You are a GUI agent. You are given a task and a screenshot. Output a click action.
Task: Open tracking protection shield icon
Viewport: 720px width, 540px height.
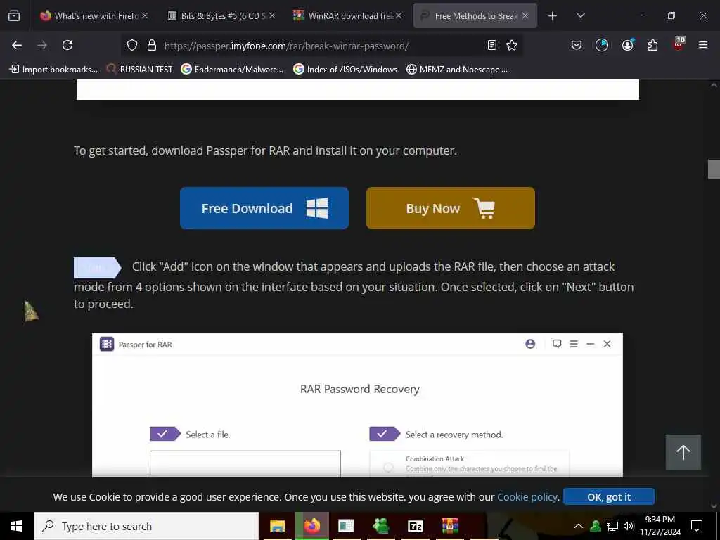pyautogui.click(x=132, y=45)
